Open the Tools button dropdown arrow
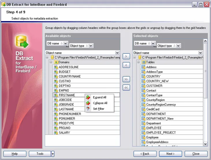Image resolution: width=211 pixels, height=160 pixels. [x=53, y=154]
